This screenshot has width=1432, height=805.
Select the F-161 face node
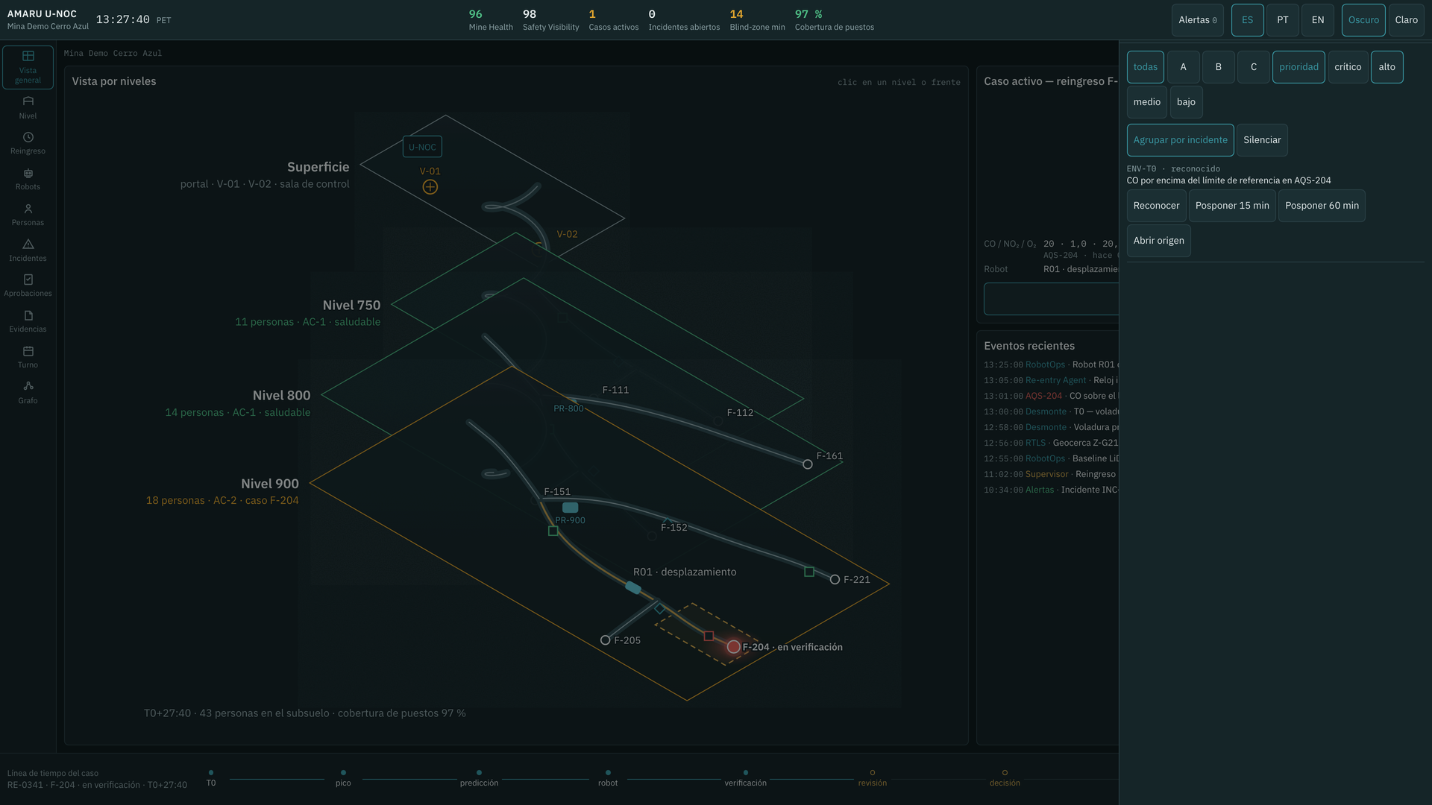coord(808,464)
